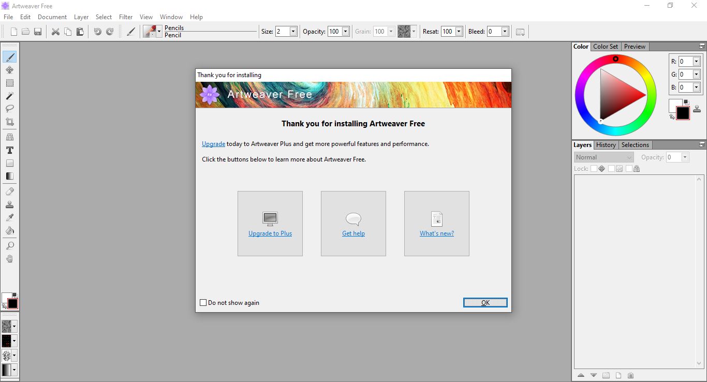This screenshot has height=382, width=707.
Task: Click the Get help link
Action: pyautogui.click(x=353, y=233)
